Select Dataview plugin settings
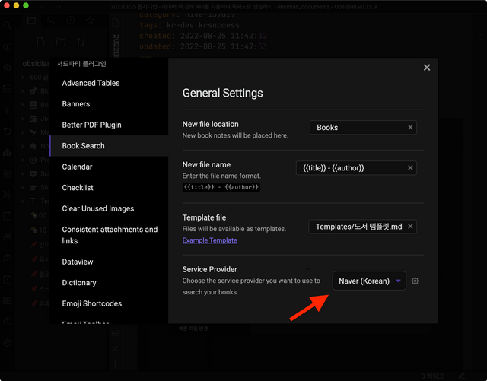Screen dimensions: 487x381 (109, 262)
